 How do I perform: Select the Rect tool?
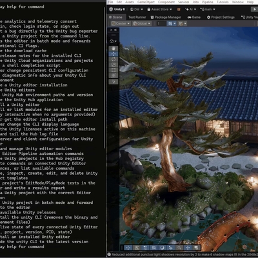tap(114, 70)
